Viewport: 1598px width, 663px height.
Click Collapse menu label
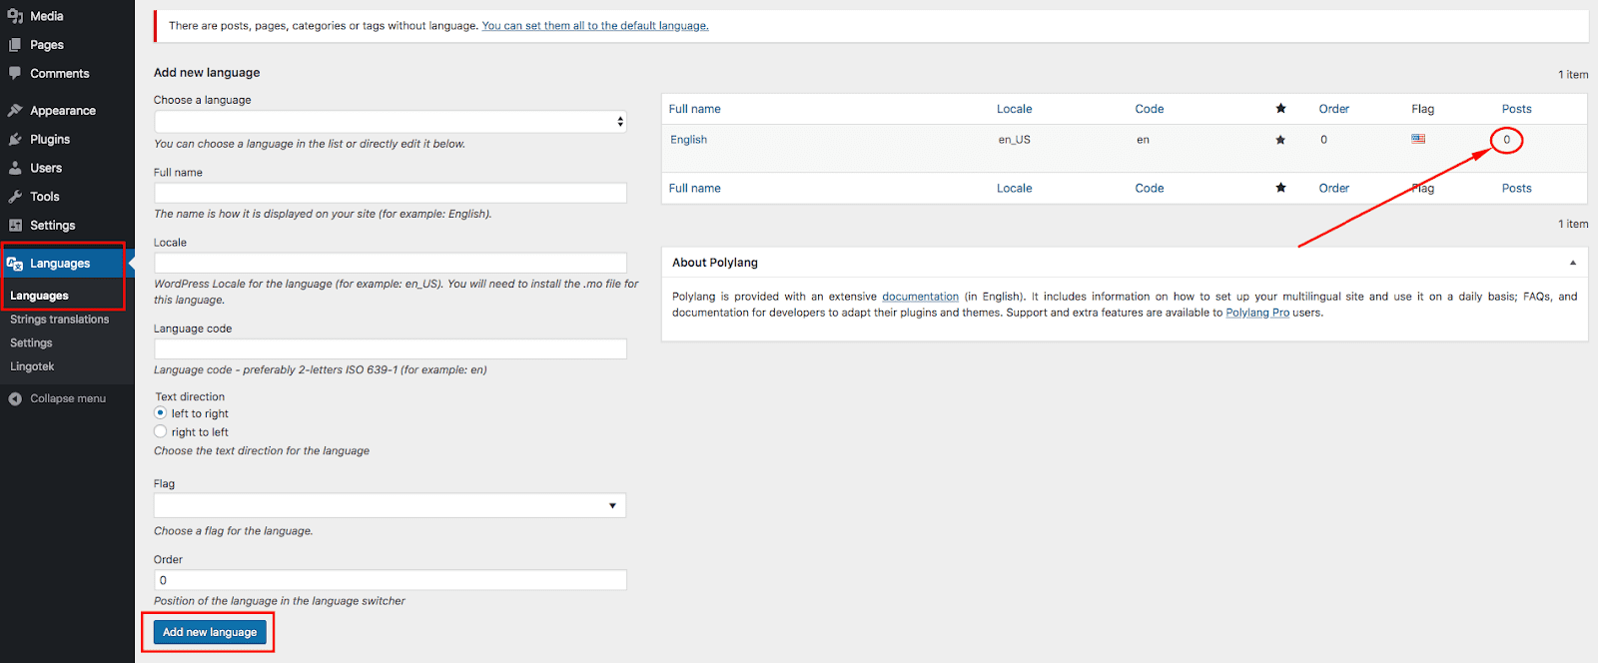[68, 398]
